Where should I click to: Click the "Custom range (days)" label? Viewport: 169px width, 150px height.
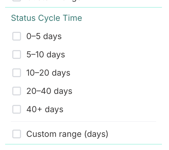point(67,134)
